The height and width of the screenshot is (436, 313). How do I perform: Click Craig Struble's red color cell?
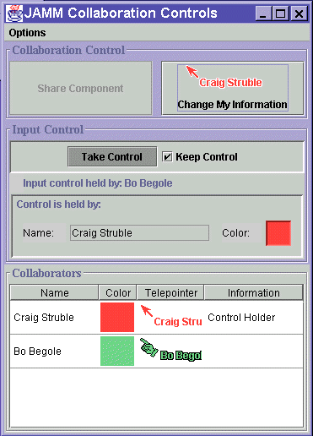coord(117,317)
